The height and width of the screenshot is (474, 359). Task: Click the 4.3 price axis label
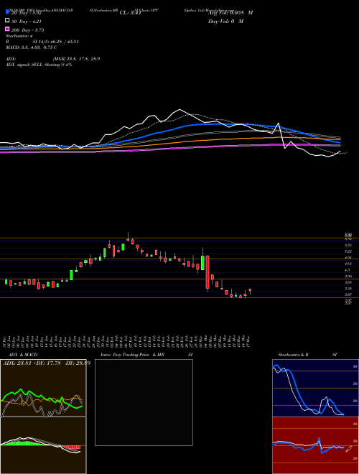[x=348, y=270]
